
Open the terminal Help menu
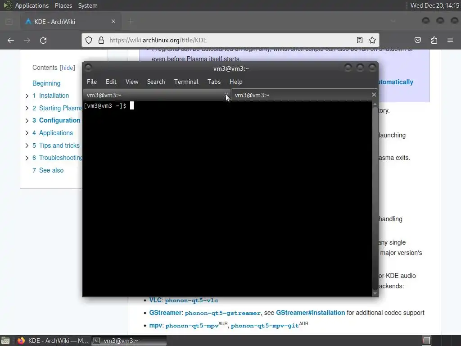[x=236, y=82]
